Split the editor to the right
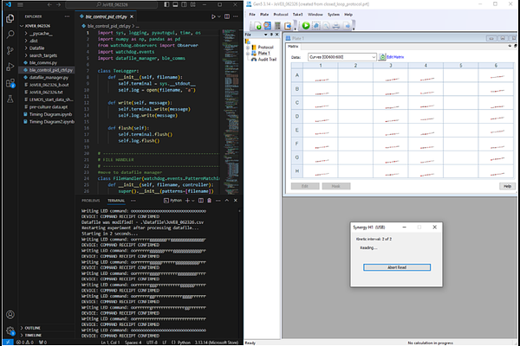Image resolution: width=520 pixels, height=346 pixels. point(227,16)
